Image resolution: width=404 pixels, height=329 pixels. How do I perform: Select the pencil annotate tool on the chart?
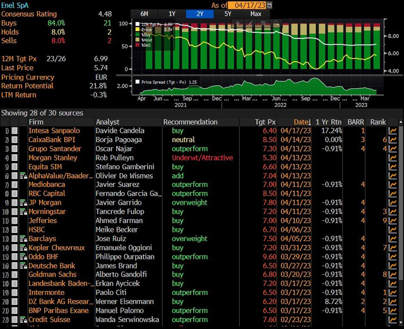tap(250, 23)
